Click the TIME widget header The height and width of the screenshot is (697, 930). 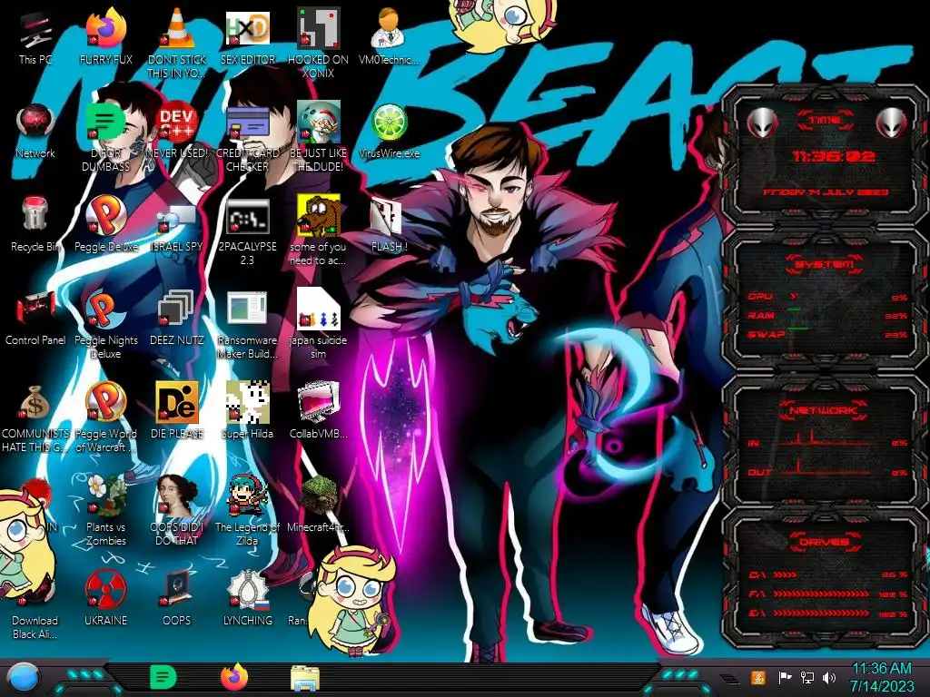click(825, 121)
